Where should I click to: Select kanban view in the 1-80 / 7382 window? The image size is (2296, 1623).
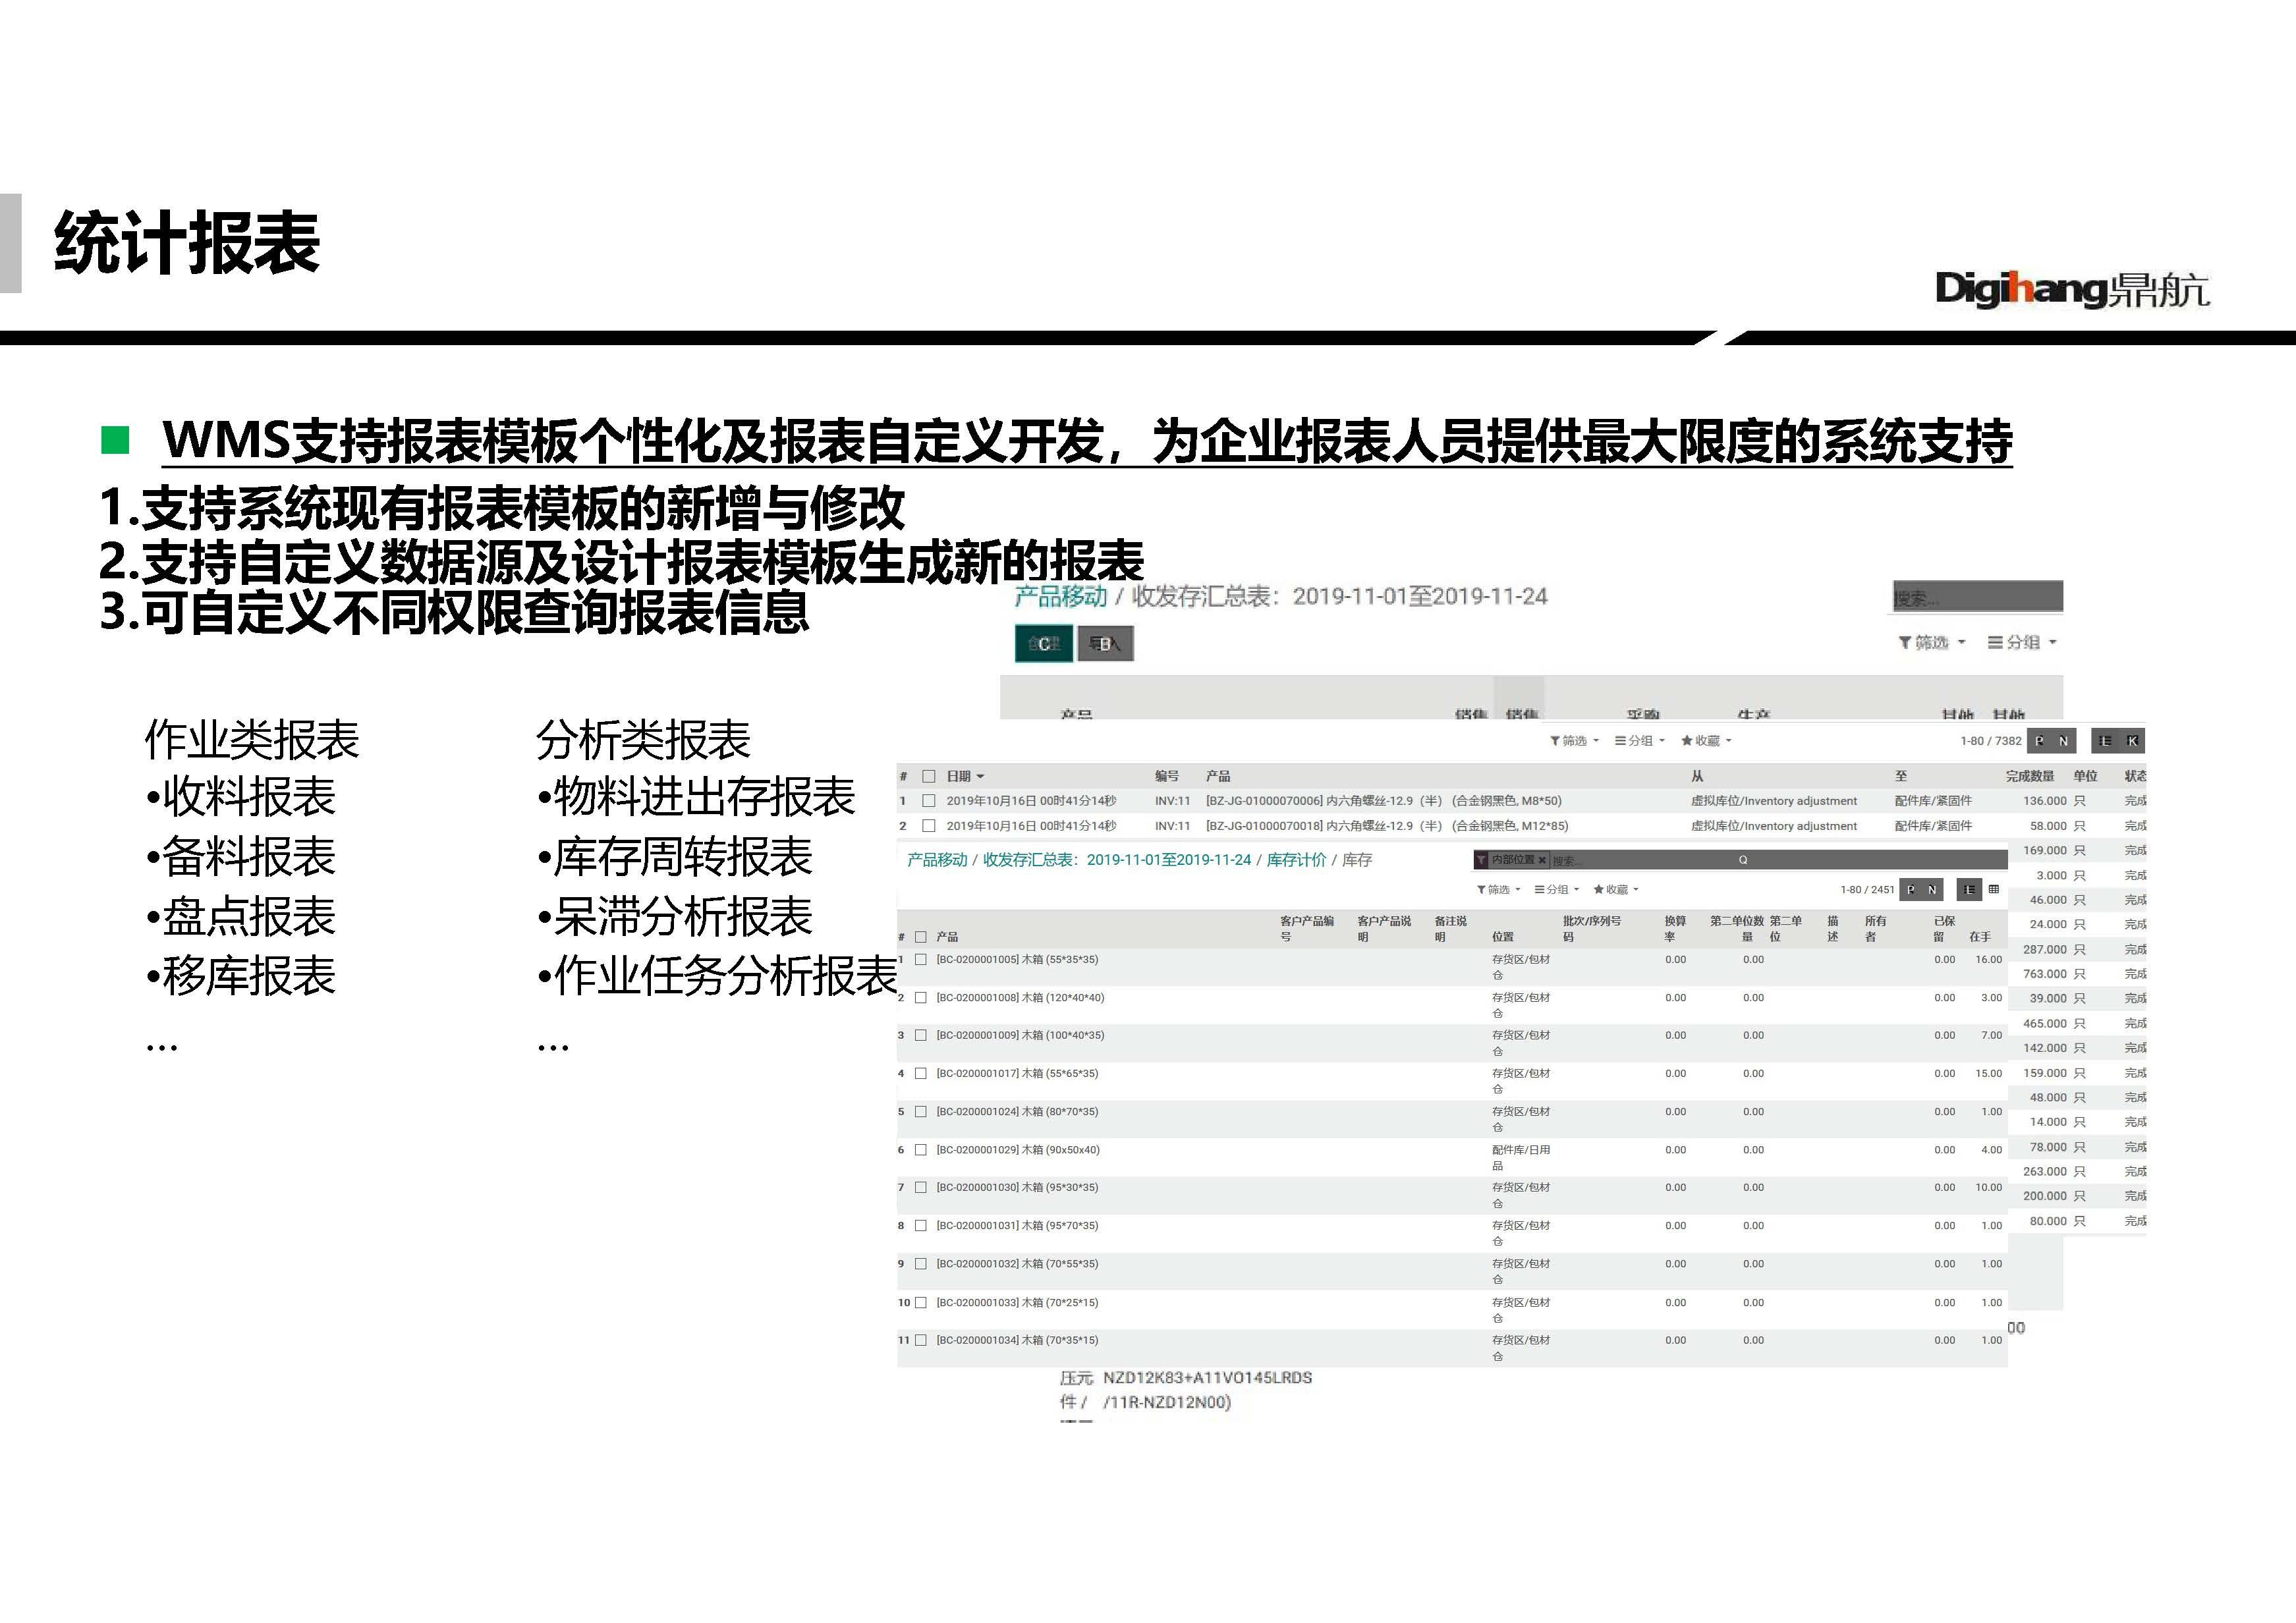point(2132,741)
